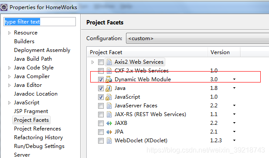
Task: Click the Project Facet column header
Action: pyautogui.click(x=147, y=52)
